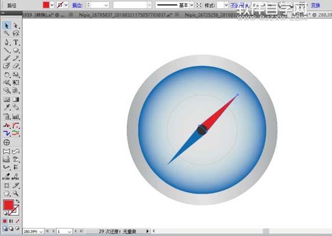Select the Line Segment tool
Viewport: 332px width, 236px height.
(6, 50)
